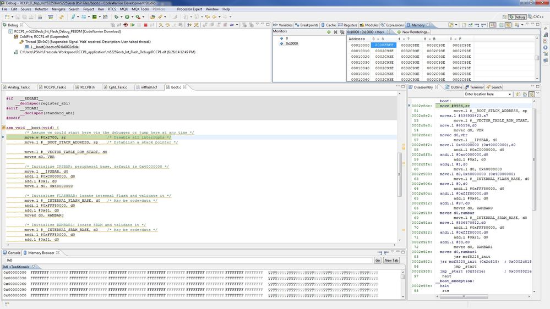Click Go button in Memory Browser
Image resolution: width=550 pixels, height=309 pixels.
378,260
